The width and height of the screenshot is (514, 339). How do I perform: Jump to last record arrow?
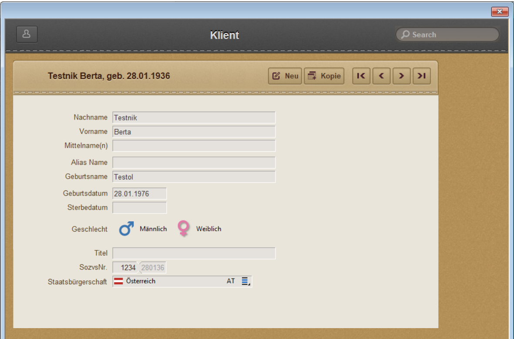pyautogui.click(x=421, y=76)
